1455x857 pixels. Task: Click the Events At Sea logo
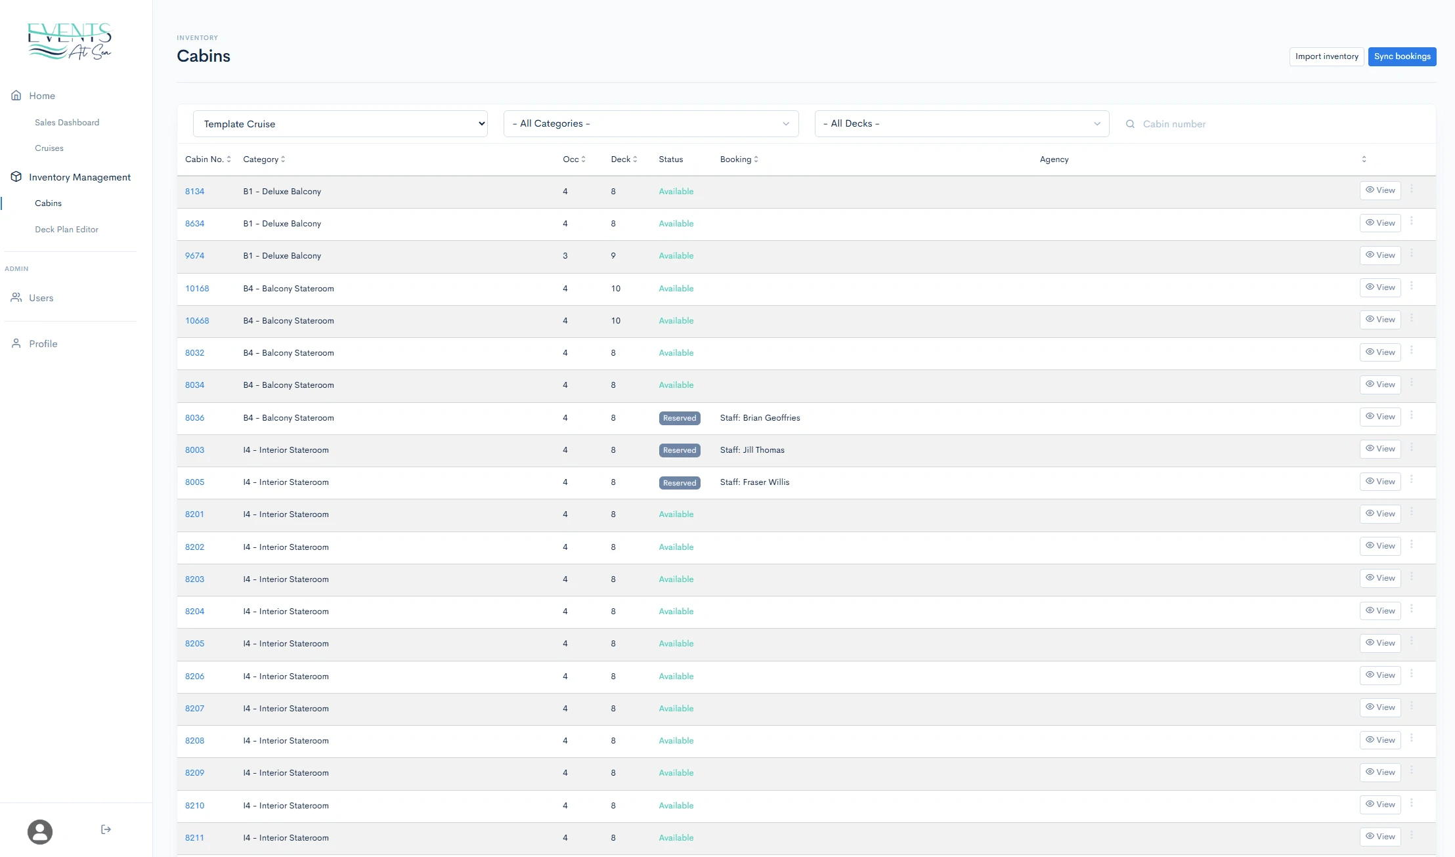click(x=70, y=41)
